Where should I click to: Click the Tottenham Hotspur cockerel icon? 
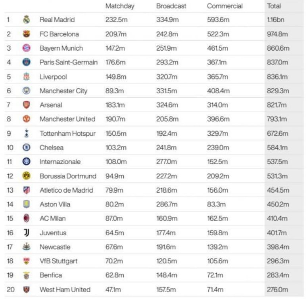[x=26, y=133]
